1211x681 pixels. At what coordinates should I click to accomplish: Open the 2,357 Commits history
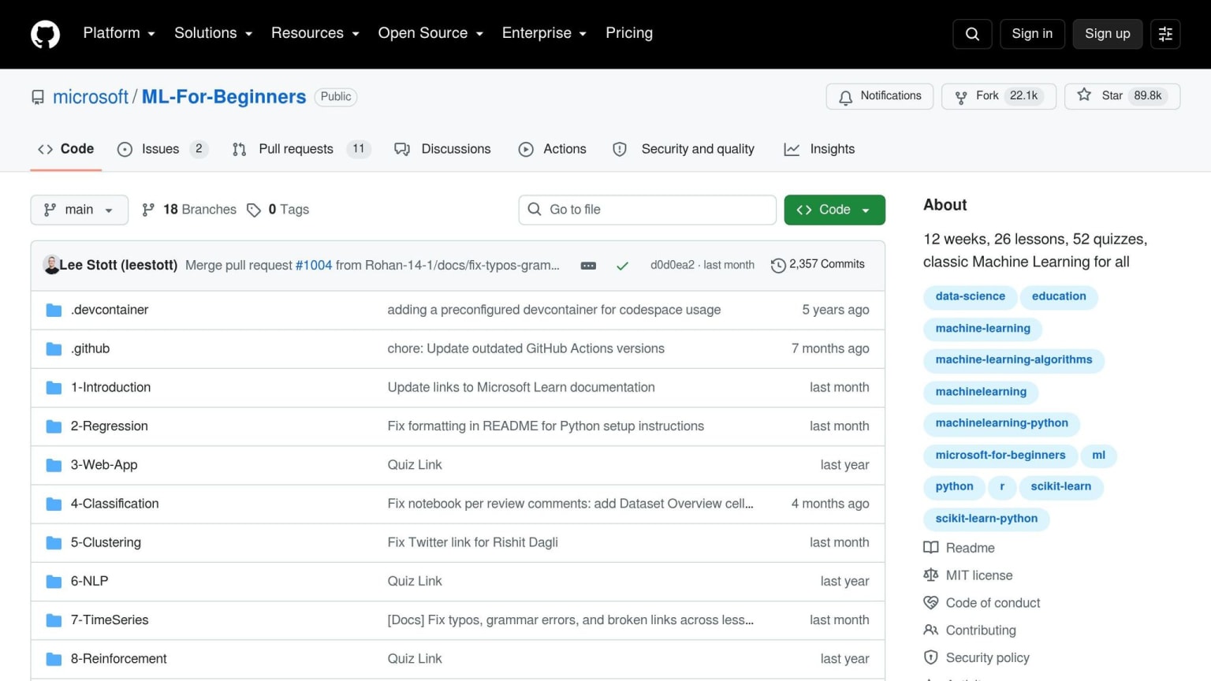818,265
